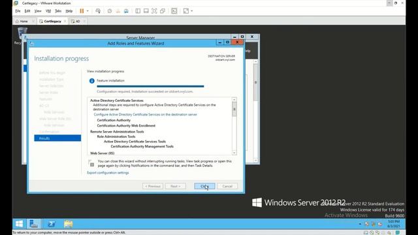This screenshot has height=235, width=418.
Task: Maximize the Add Roles and Features Wizard
Action: coord(227,42)
